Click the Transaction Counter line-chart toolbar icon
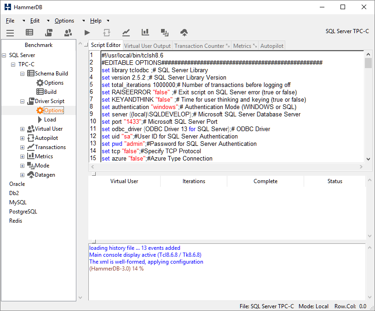The height and width of the screenshot is (311, 375). click(x=126, y=33)
